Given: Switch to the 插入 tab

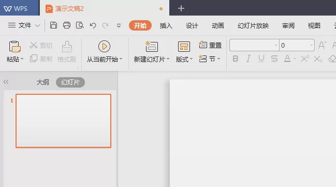Looking at the screenshot, I should click(166, 26).
